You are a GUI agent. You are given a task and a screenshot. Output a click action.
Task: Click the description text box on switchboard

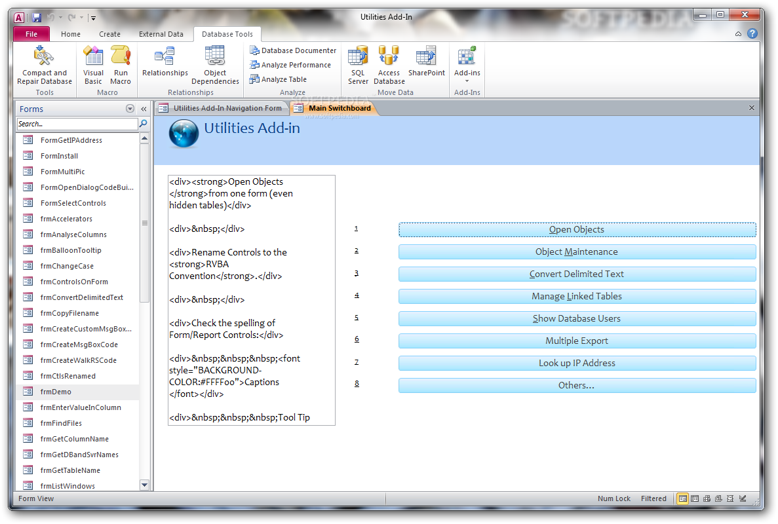252,300
